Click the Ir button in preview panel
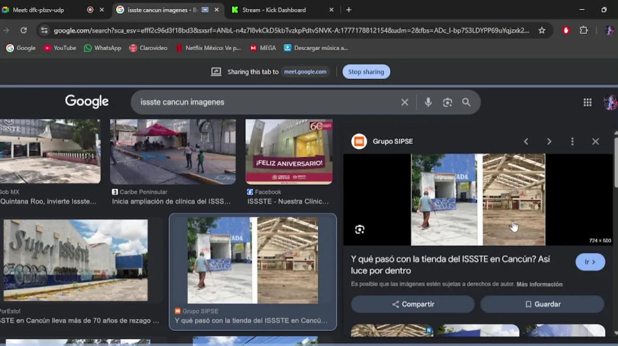This screenshot has height=346, width=618. pyautogui.click(x=590, y=262)
